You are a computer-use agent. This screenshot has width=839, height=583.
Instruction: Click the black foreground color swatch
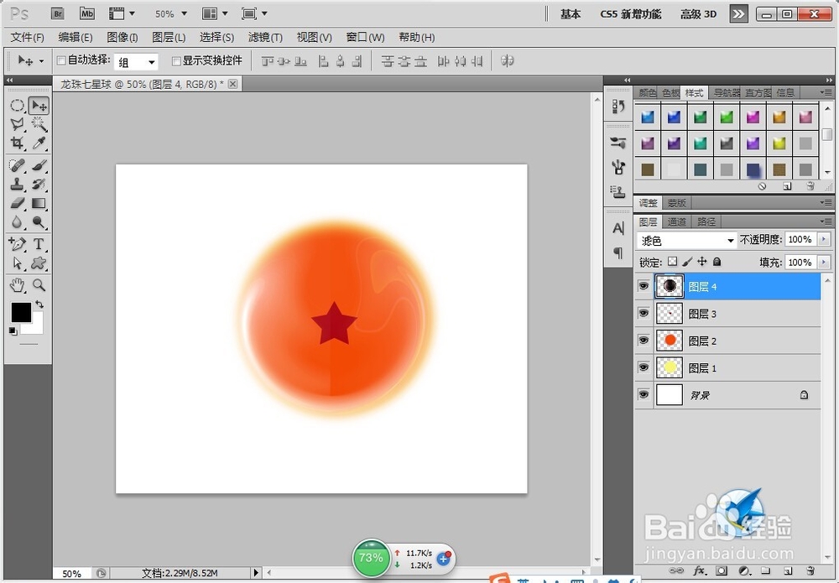pyautogui.click(x=21, y=312)
